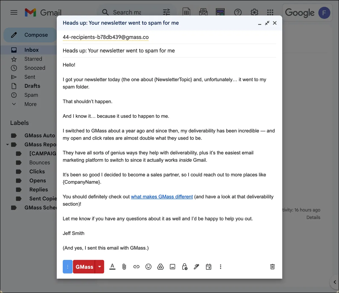Click the 'That shouldn't happen.' line
This screenshot has height=293, width=339.
click(x=88, y=102)
